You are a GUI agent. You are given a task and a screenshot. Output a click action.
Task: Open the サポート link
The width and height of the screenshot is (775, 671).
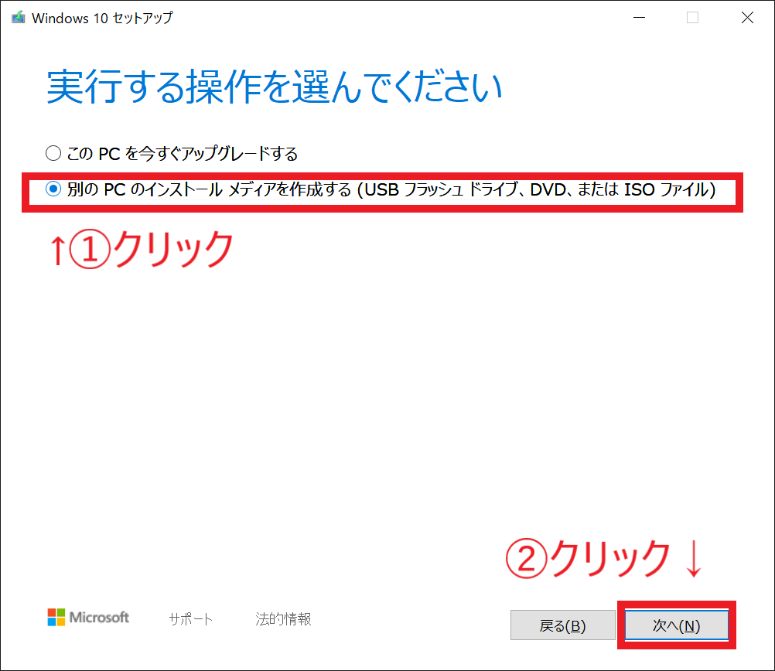coord(191,618)
